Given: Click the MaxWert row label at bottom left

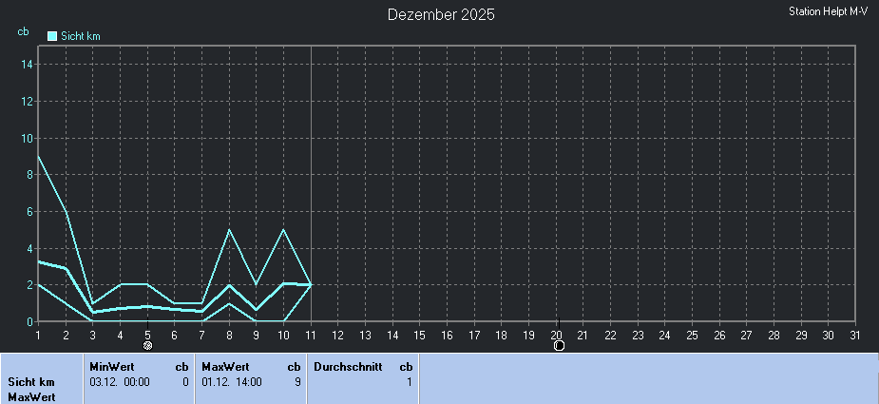Looking at the screenshot, I should [31, 397].
